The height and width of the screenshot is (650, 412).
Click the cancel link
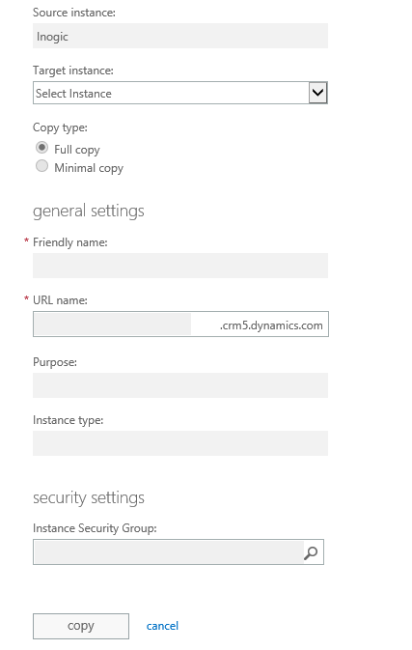pyautogui.click(x=162, y=626)
